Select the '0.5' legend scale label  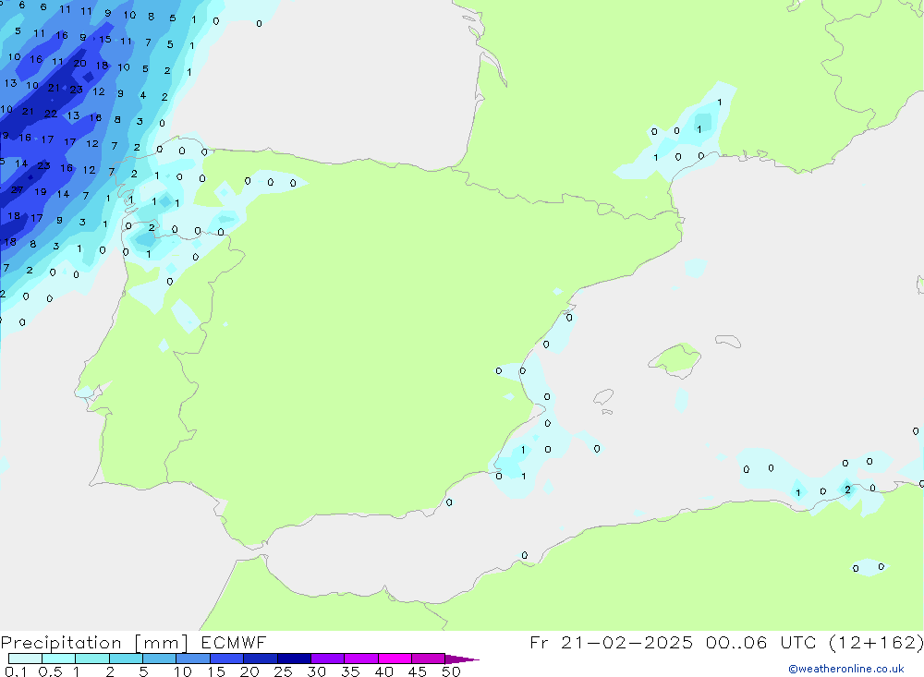[50, 671]
